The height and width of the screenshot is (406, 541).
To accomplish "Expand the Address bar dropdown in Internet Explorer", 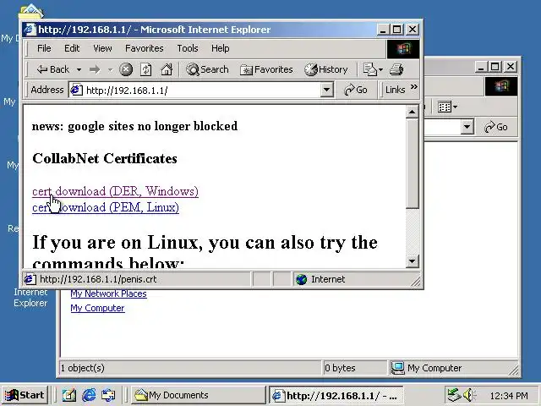I will [326, 91].
